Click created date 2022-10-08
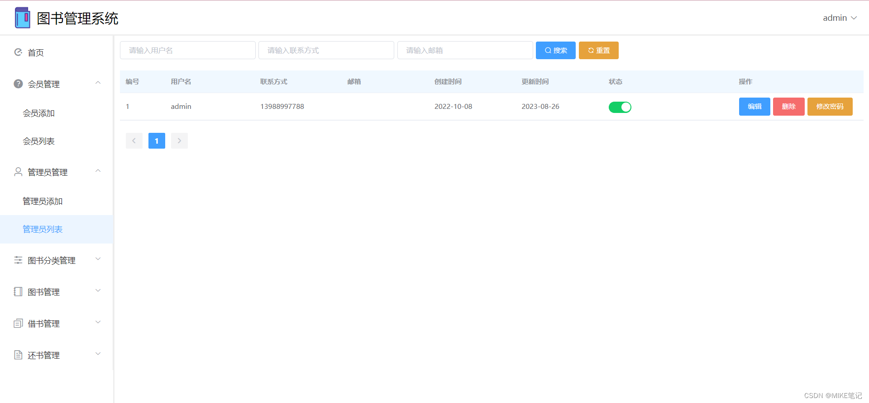The image size is (869, 403). coord(453,107)
